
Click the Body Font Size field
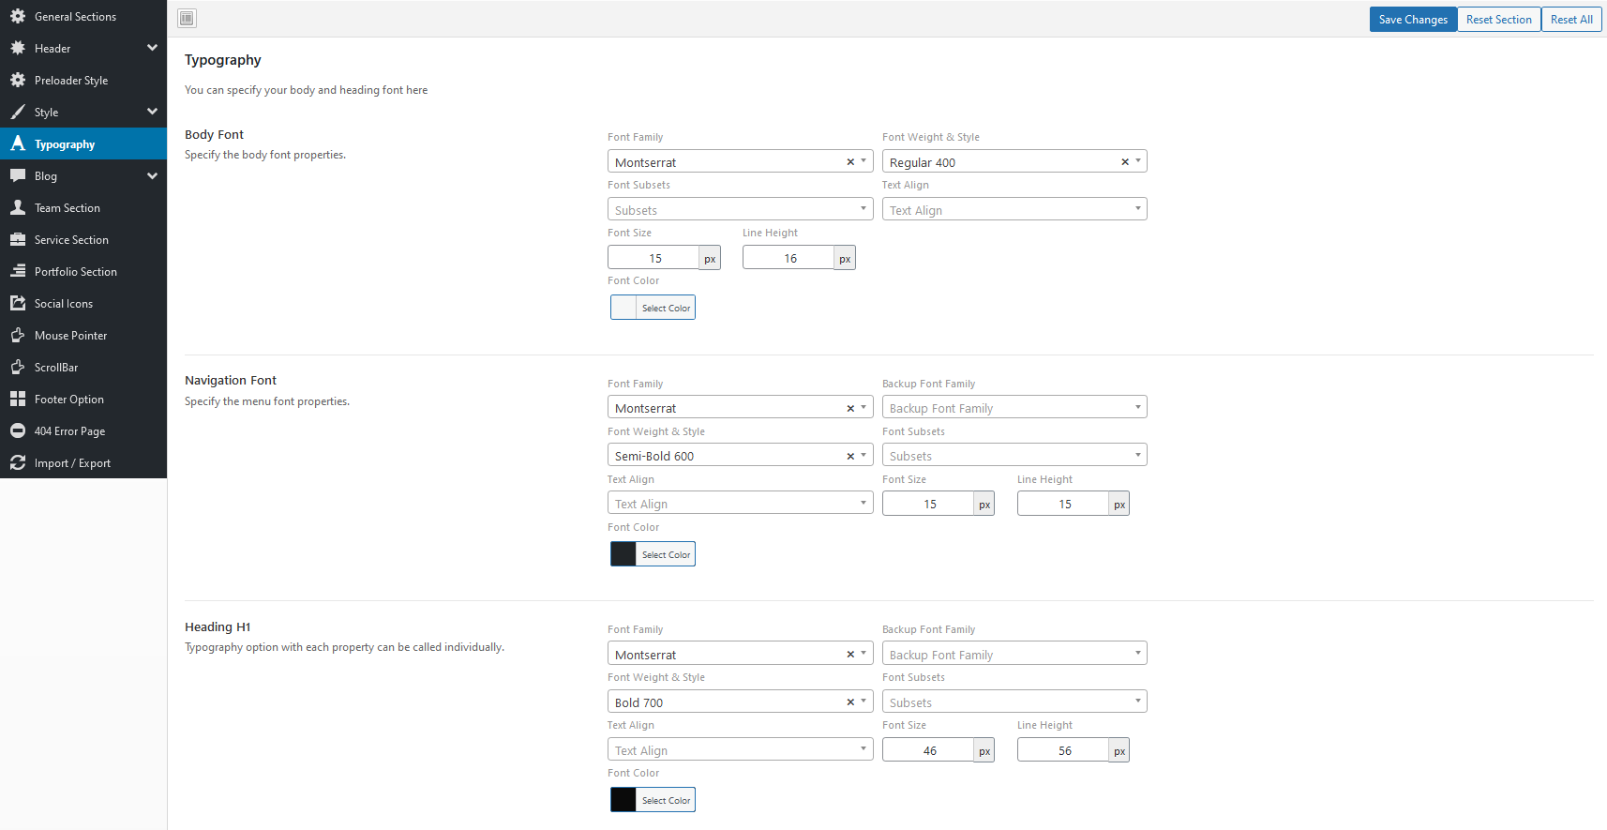[654, 258]
